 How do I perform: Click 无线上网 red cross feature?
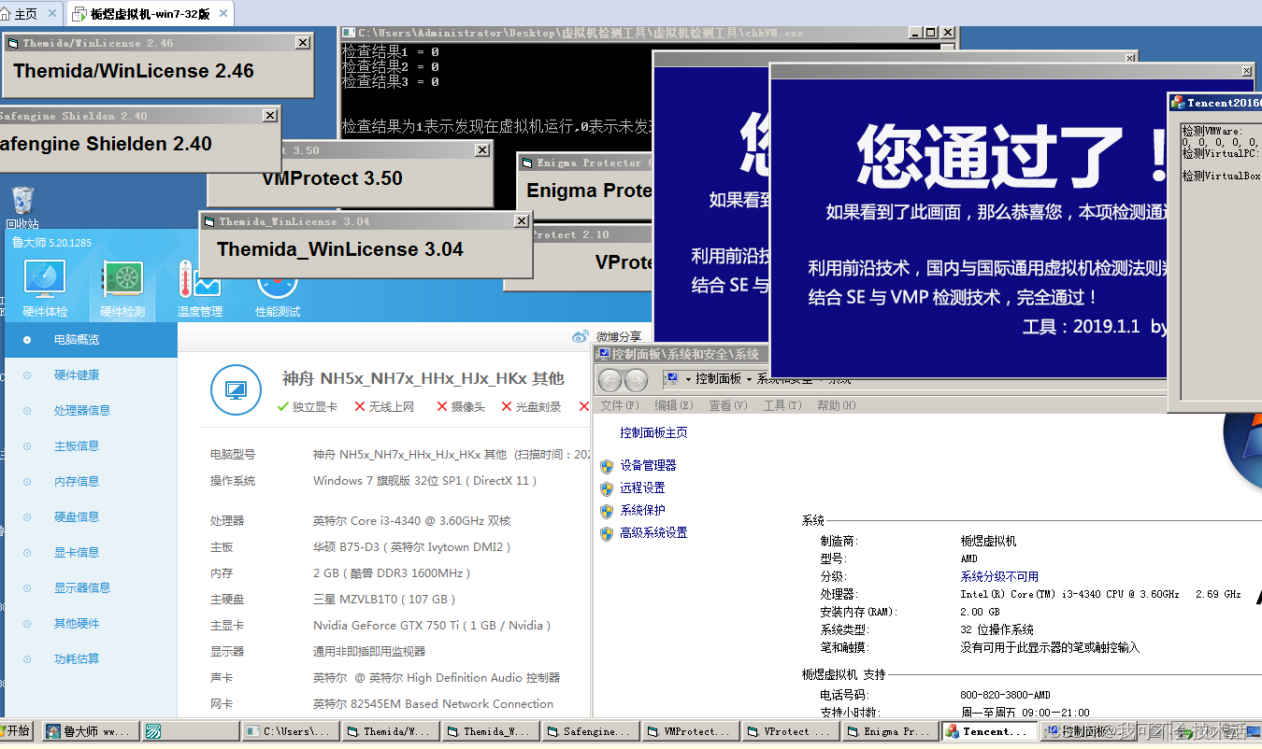[384, 406]
